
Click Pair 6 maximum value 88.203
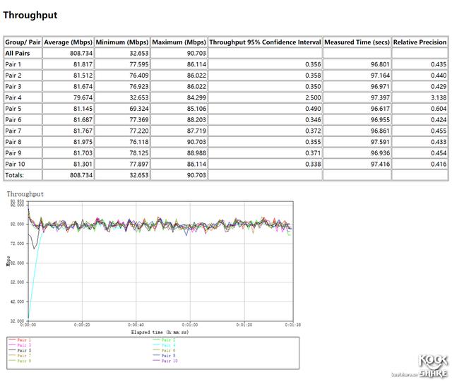tap(196, 119)
